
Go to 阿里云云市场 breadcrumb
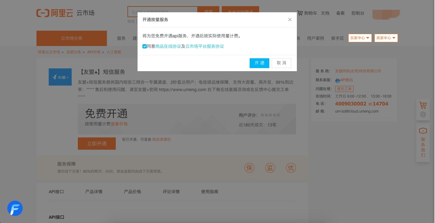point(49,52)
